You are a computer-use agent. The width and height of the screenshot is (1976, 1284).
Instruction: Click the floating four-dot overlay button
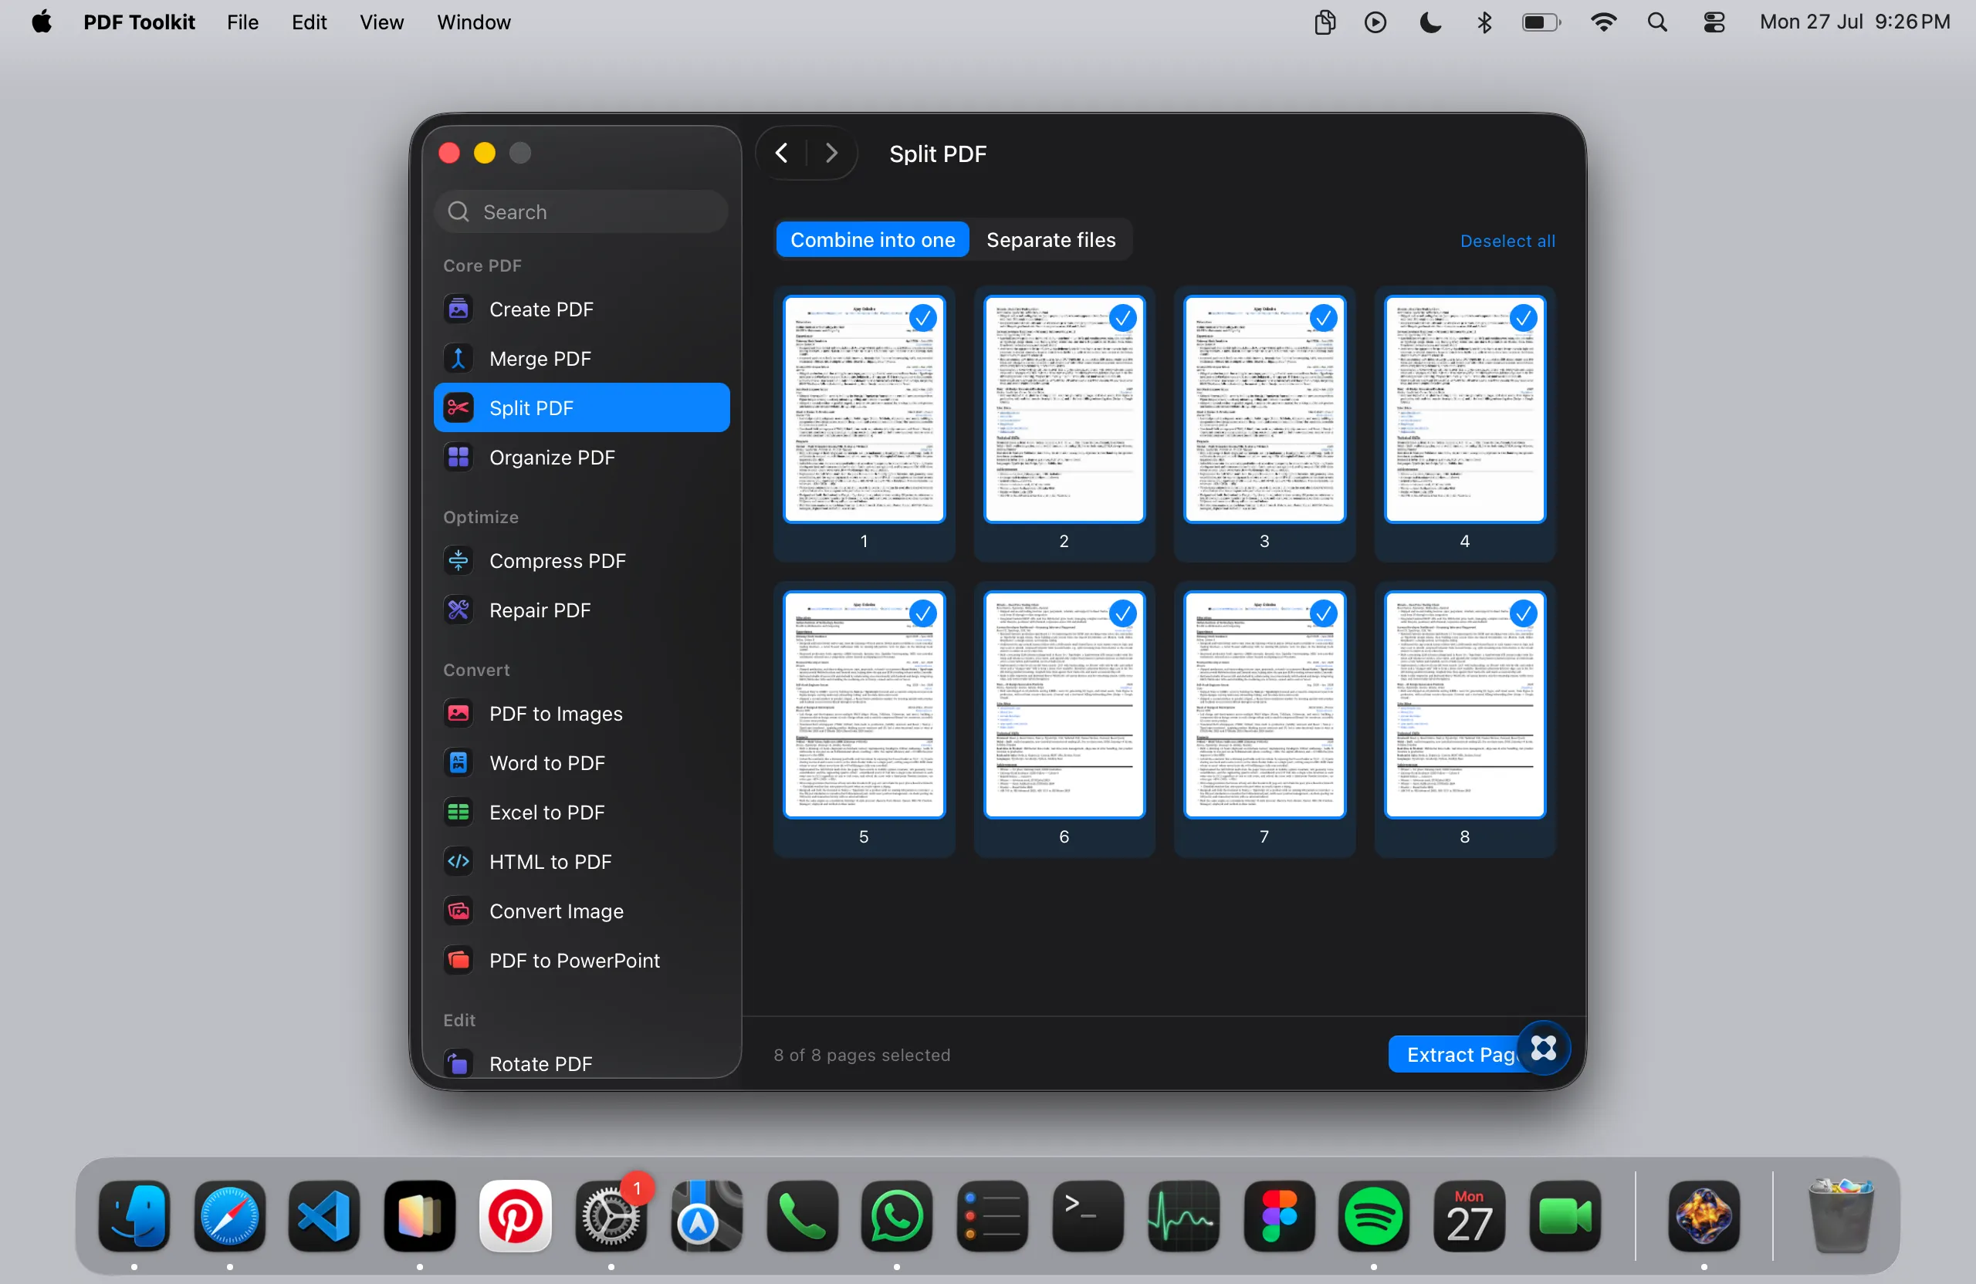1544,1047
